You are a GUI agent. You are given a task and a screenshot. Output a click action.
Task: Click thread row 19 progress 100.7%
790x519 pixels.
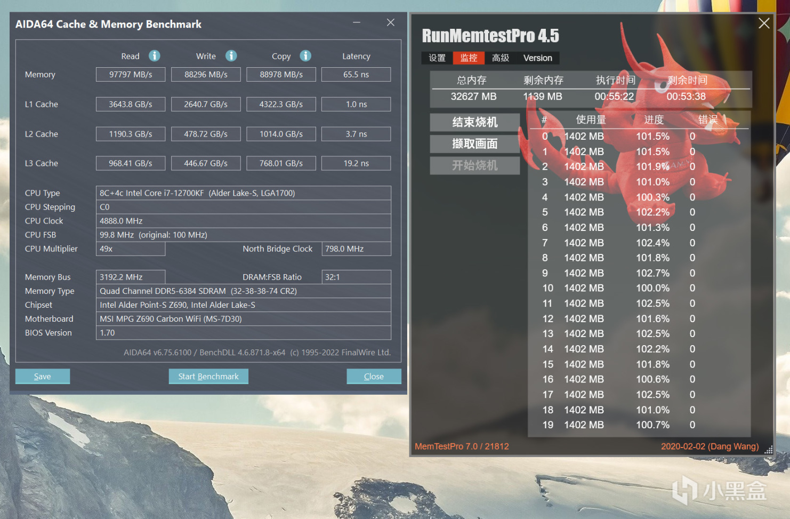tap(652, 425)
